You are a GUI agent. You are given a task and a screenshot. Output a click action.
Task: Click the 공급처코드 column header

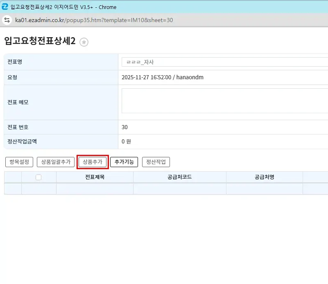pos(180,177)
